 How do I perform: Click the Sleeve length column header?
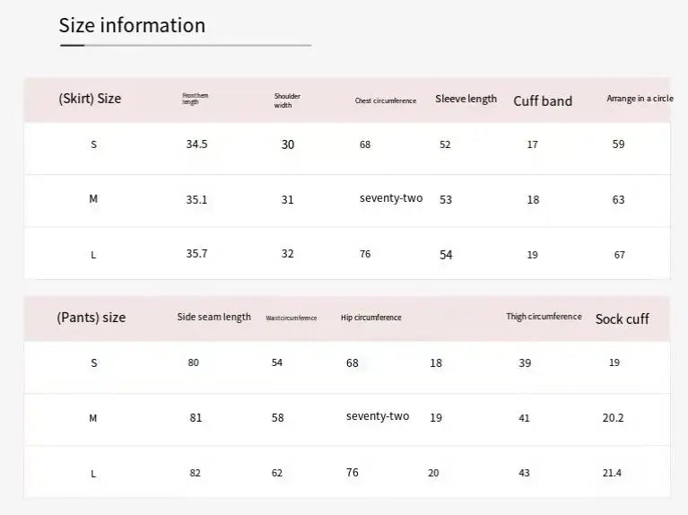(x=466, y=100)
